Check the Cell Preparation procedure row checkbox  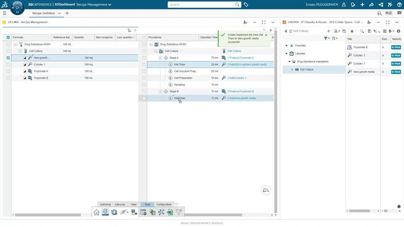(x=144, y=78)
